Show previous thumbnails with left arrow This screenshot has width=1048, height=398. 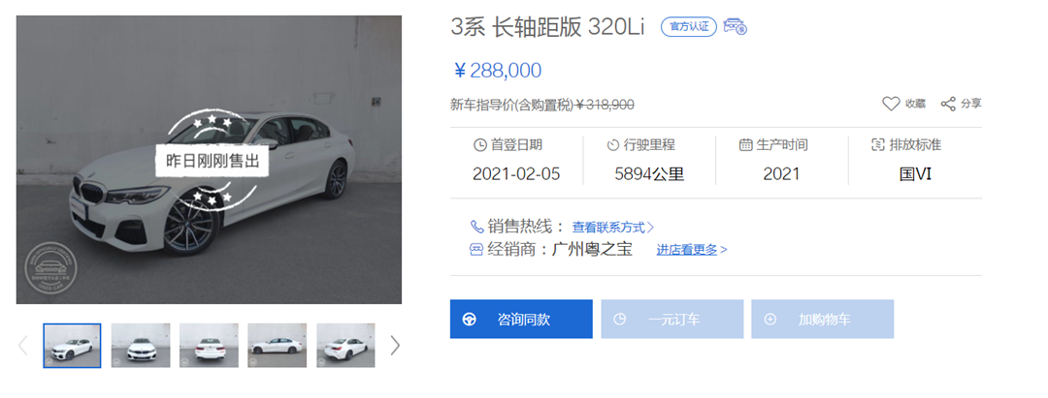[x=23, y=345]
